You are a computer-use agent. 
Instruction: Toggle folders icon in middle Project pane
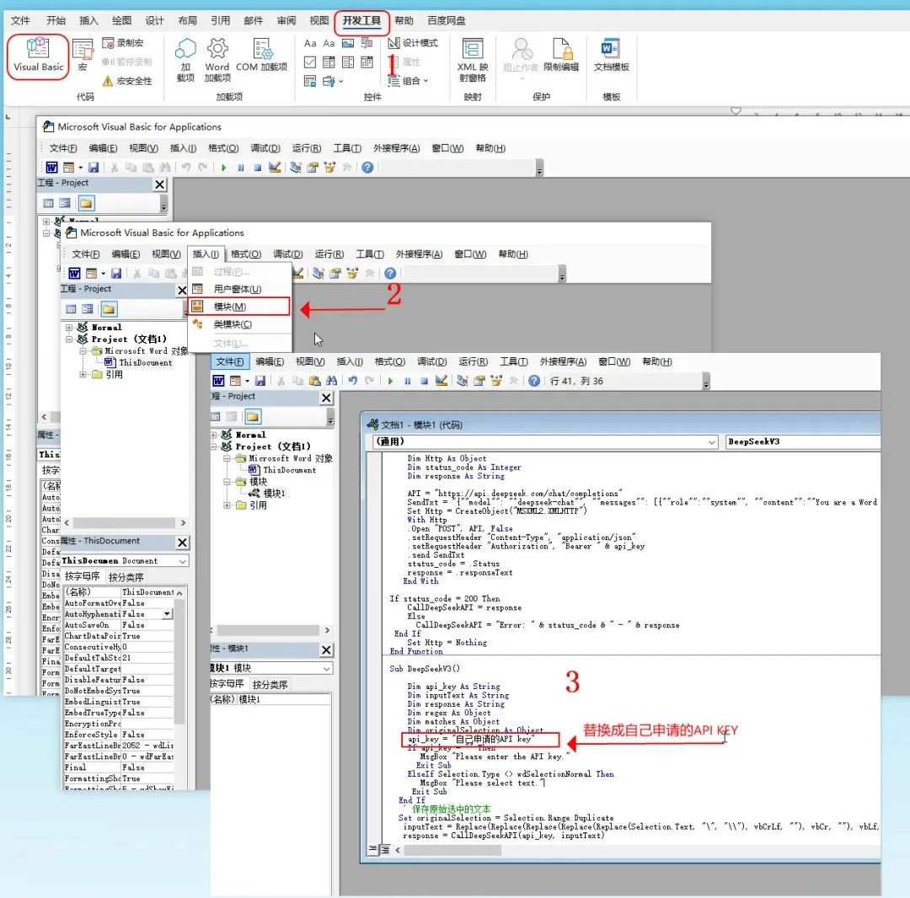tap(109, 309)
